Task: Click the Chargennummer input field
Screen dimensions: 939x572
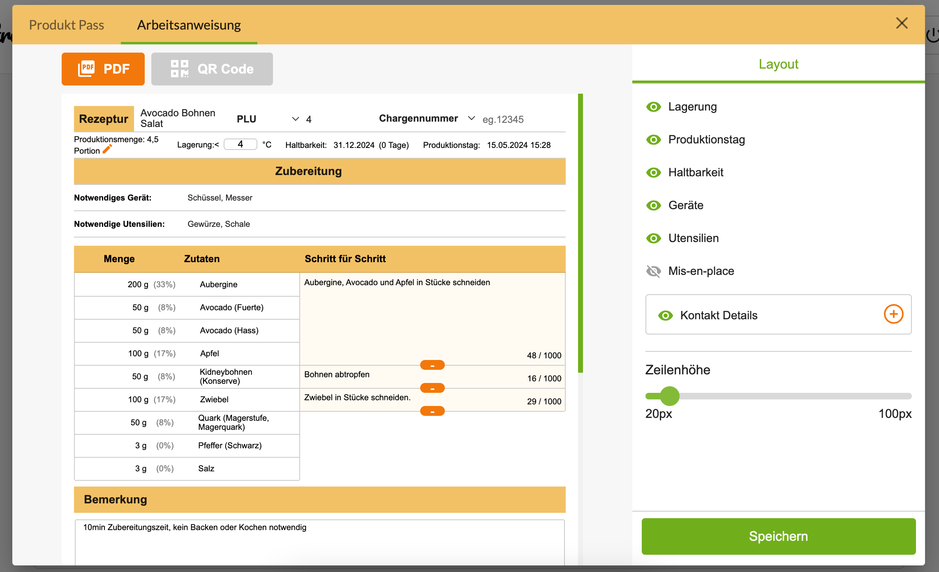Action: 523,120
